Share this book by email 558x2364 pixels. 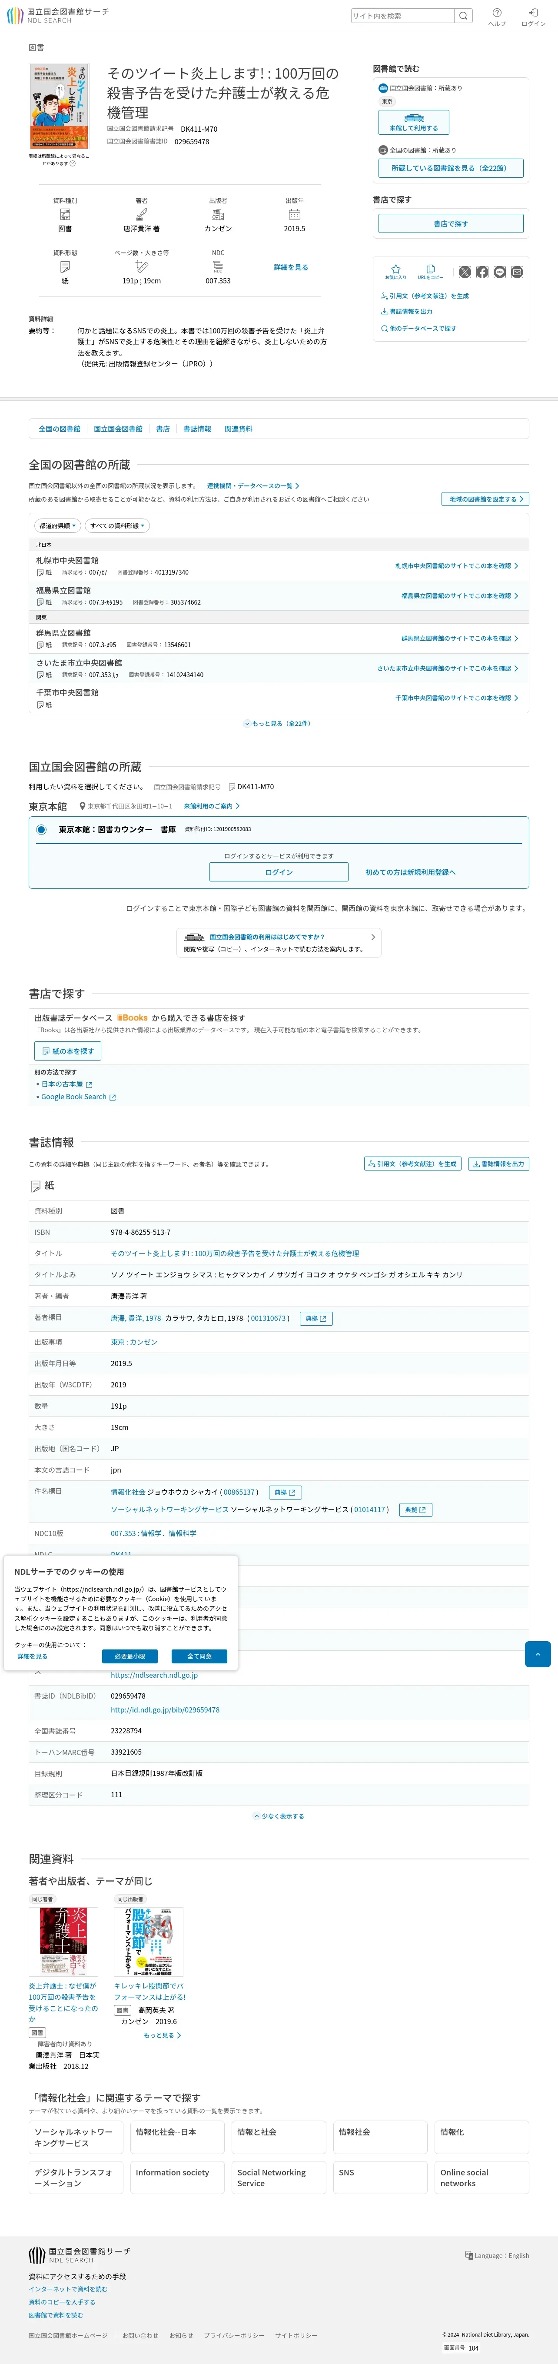pyautogui.click(x=518, y=272)
